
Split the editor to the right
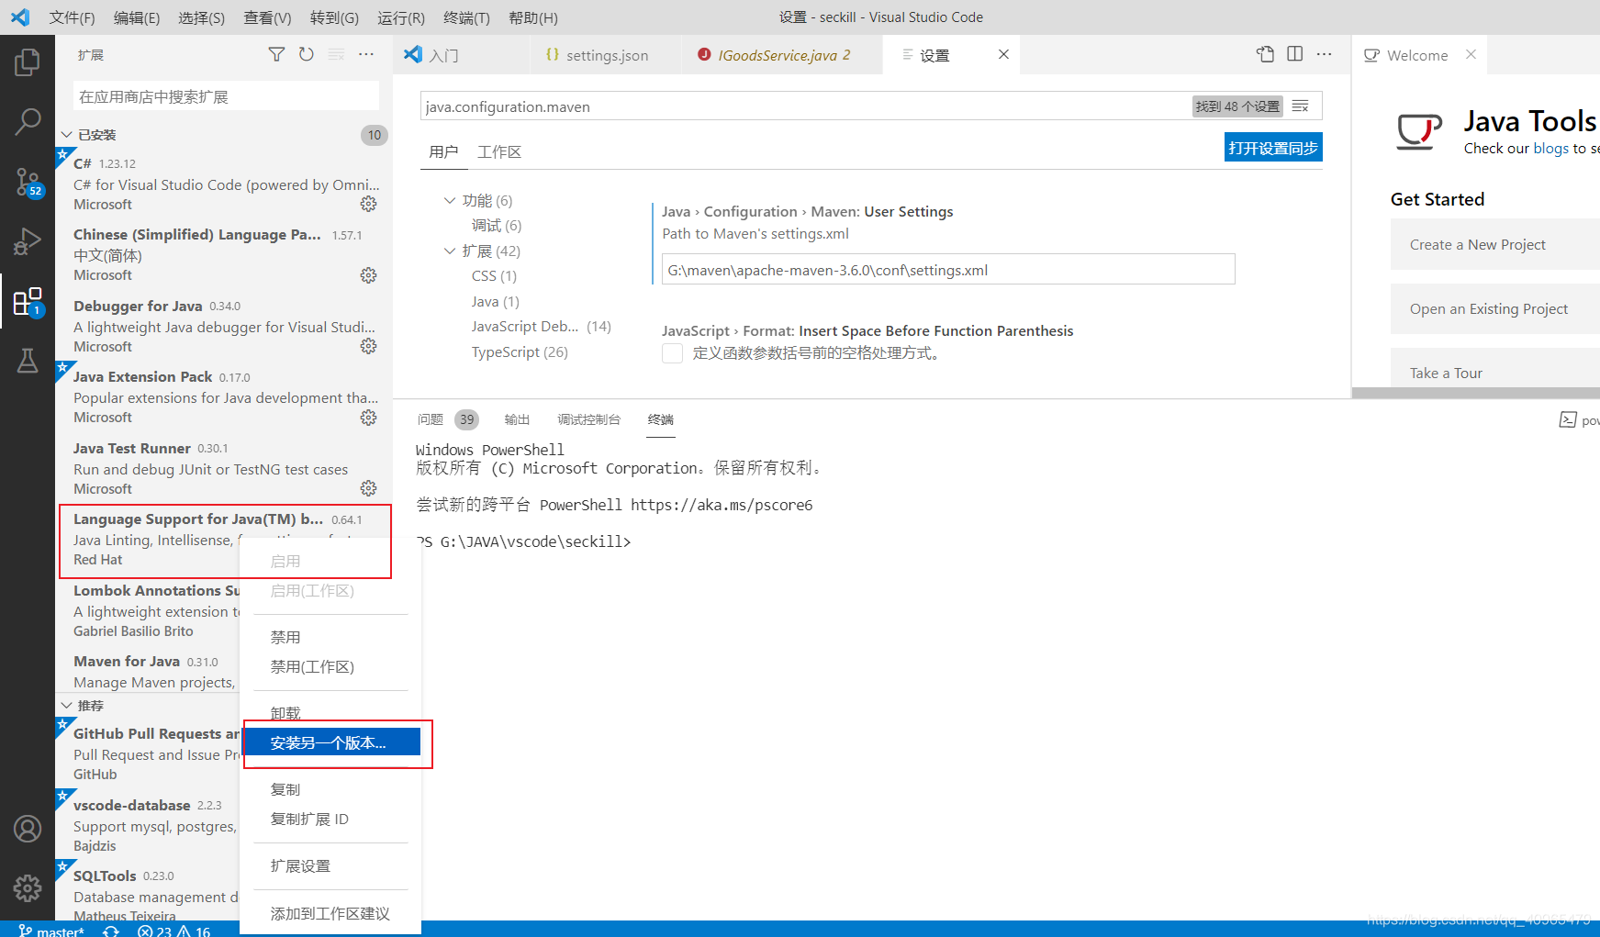click(1294, 54)
